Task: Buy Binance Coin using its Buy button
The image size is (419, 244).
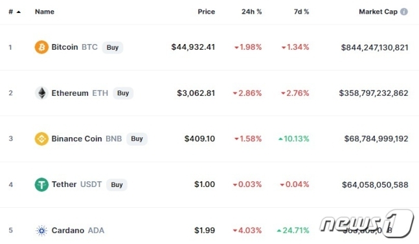Action: click(137, 139)
